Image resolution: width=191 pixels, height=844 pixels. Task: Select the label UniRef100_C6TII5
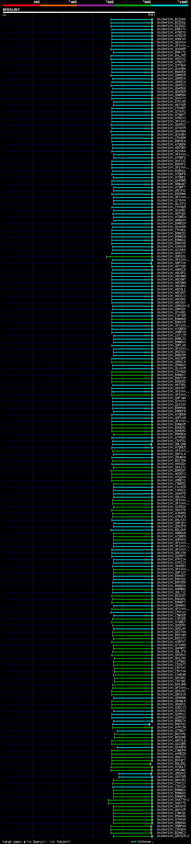click(171, 336)
